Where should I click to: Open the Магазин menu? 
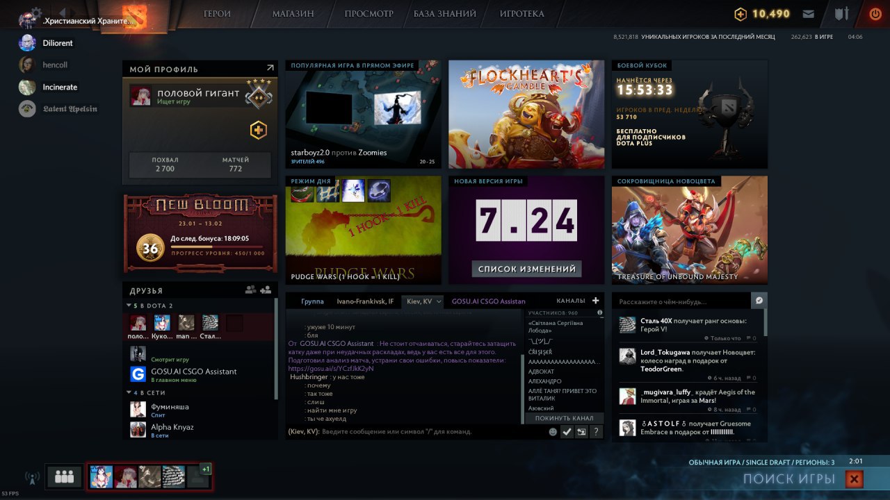(293, 14)
